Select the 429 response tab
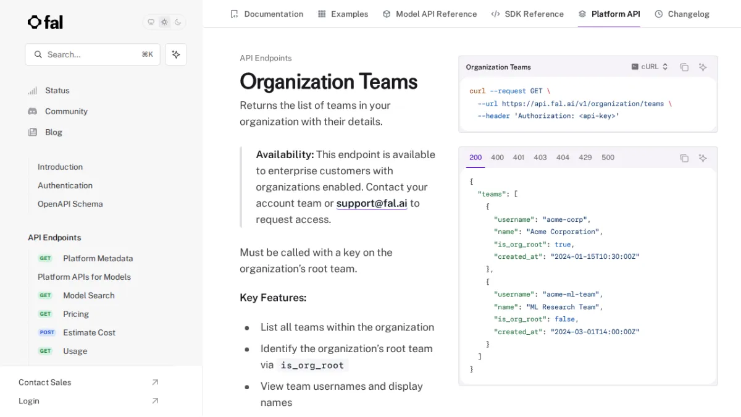This screenshot has width=741, height=417. tap(585, 158)
